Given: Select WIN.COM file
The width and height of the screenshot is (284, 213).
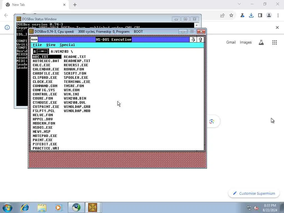Looking at the screenshot, I should pyautogui.click(x=72, y=90).
